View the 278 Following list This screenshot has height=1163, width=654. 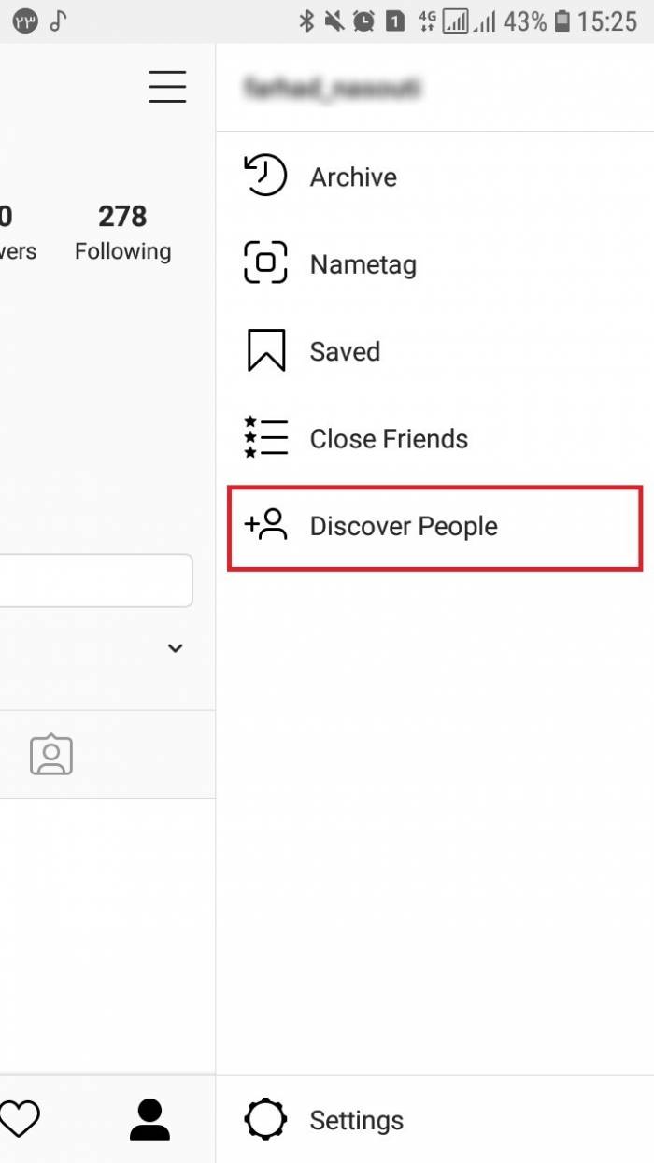tap(122, 233)
